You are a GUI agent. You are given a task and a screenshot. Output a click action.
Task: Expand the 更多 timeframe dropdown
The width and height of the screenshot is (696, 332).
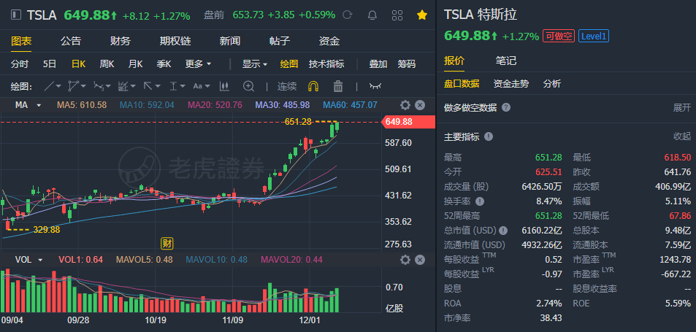[198, 63]
